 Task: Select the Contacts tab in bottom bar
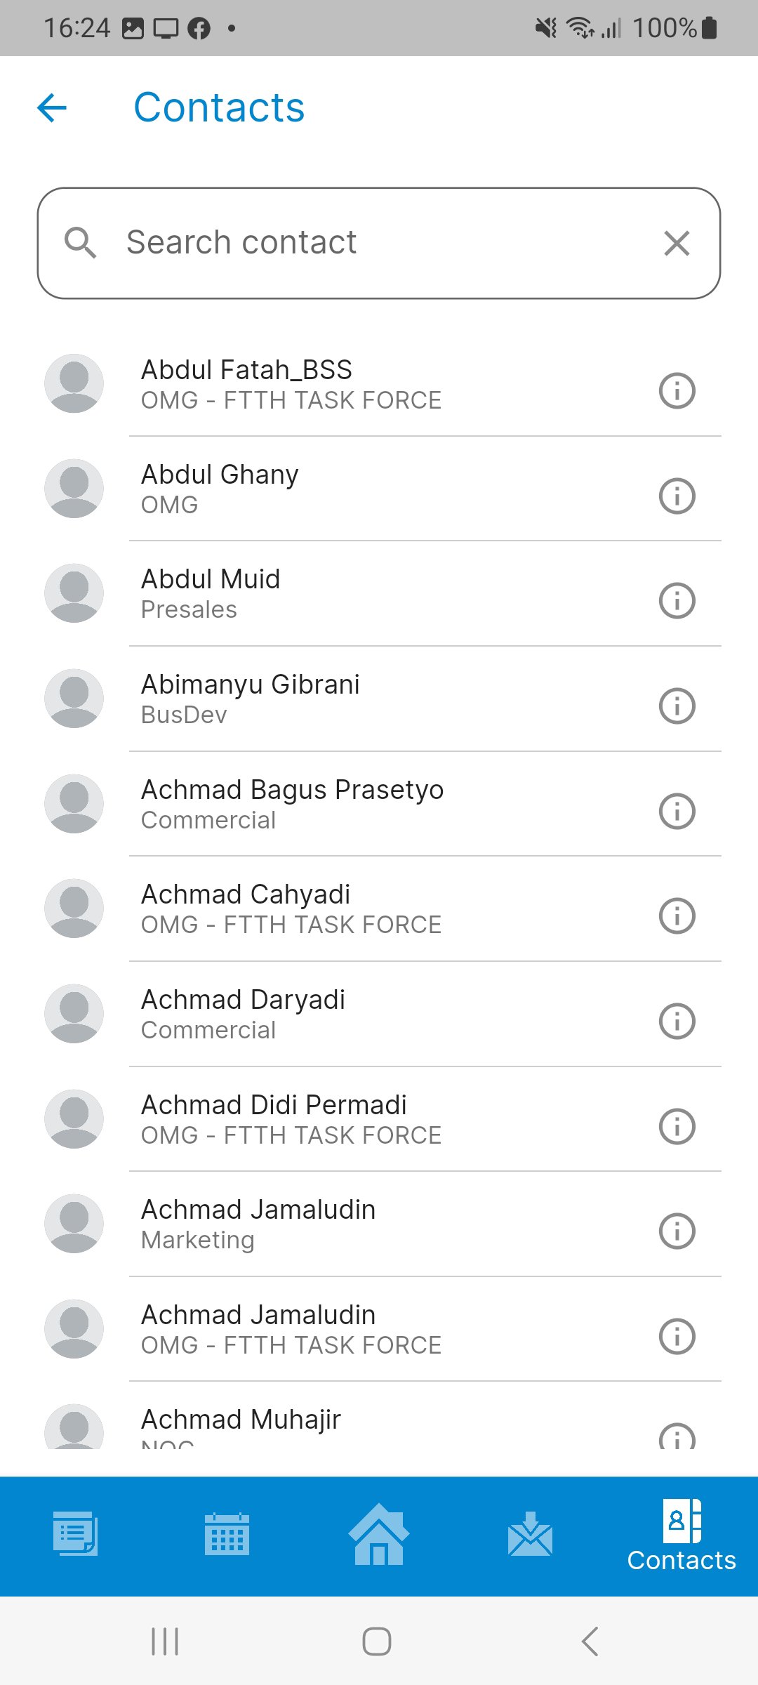point(681,1536)
